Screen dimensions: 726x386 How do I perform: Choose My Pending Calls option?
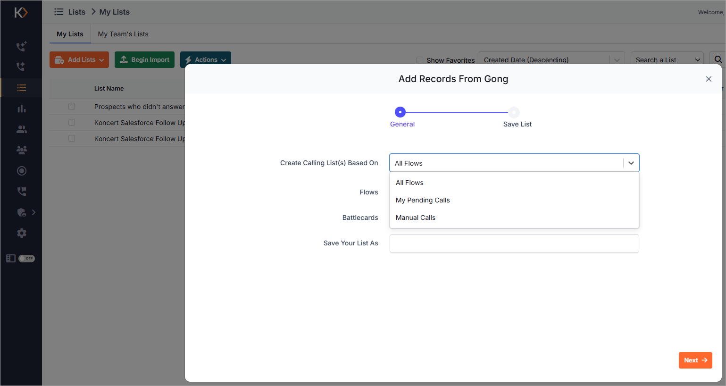(514, 200)
